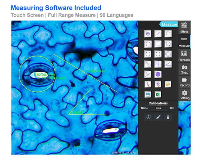Export measurements to Excel
The image size is (202, 158).
click(x=158, y=94)
